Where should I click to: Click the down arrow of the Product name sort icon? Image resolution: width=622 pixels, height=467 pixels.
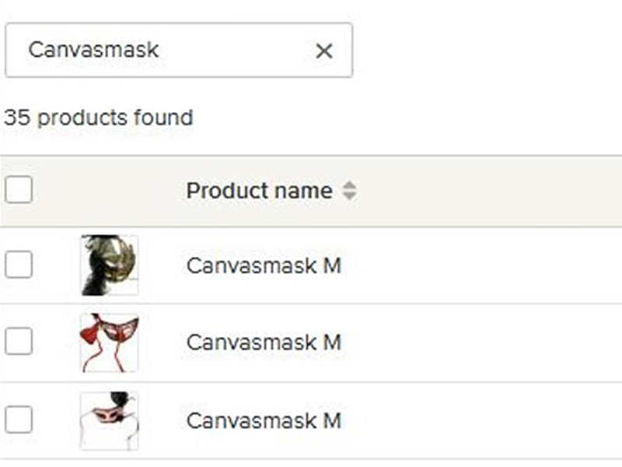tap(349, 195)
